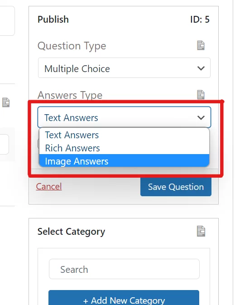This screenshot has height=305, width=235.
Task: Open the Answers Type documentation icon
Action: (201, 95)
